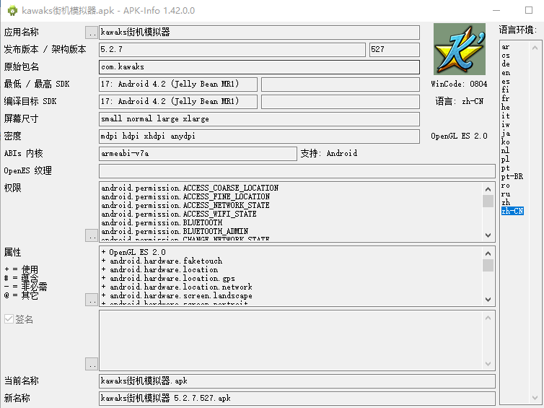Click the release version field 5.2.7
This screenshot has width=544, height=408.
(232, 50)
